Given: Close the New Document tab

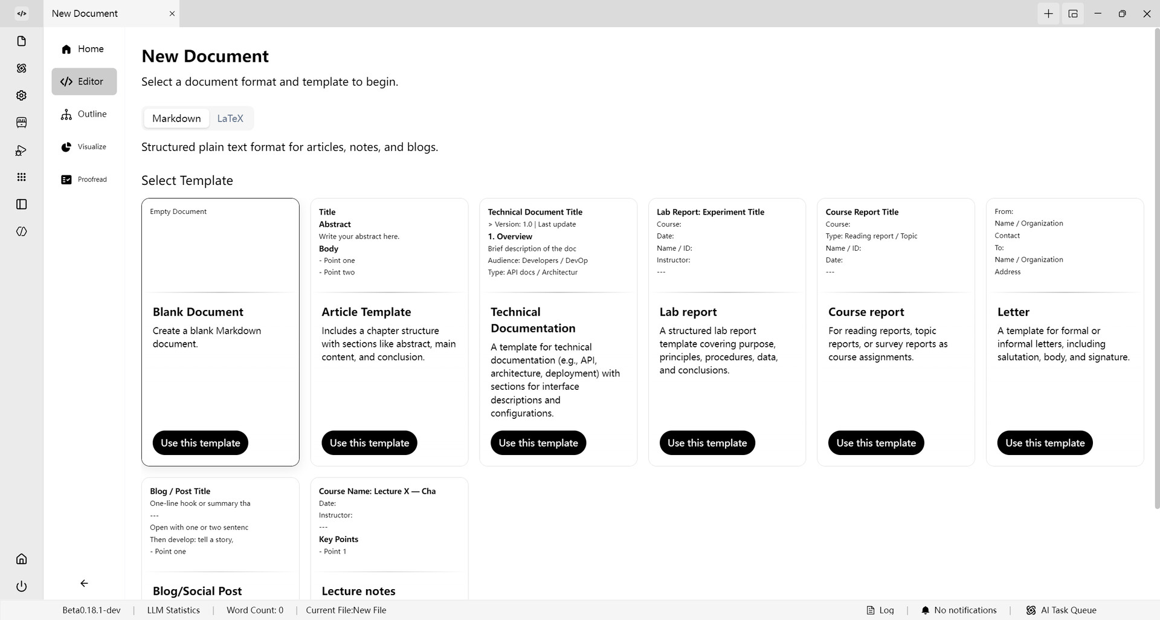Looking at the screenshot, I should (172, 13).
